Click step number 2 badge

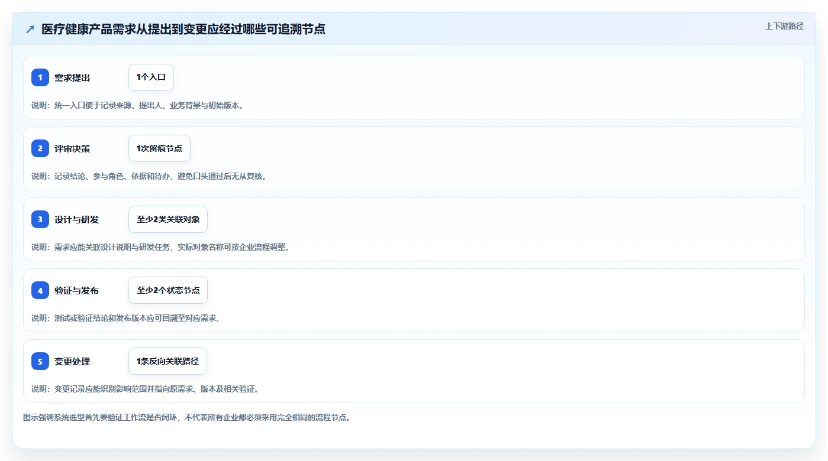click(40, 148)
